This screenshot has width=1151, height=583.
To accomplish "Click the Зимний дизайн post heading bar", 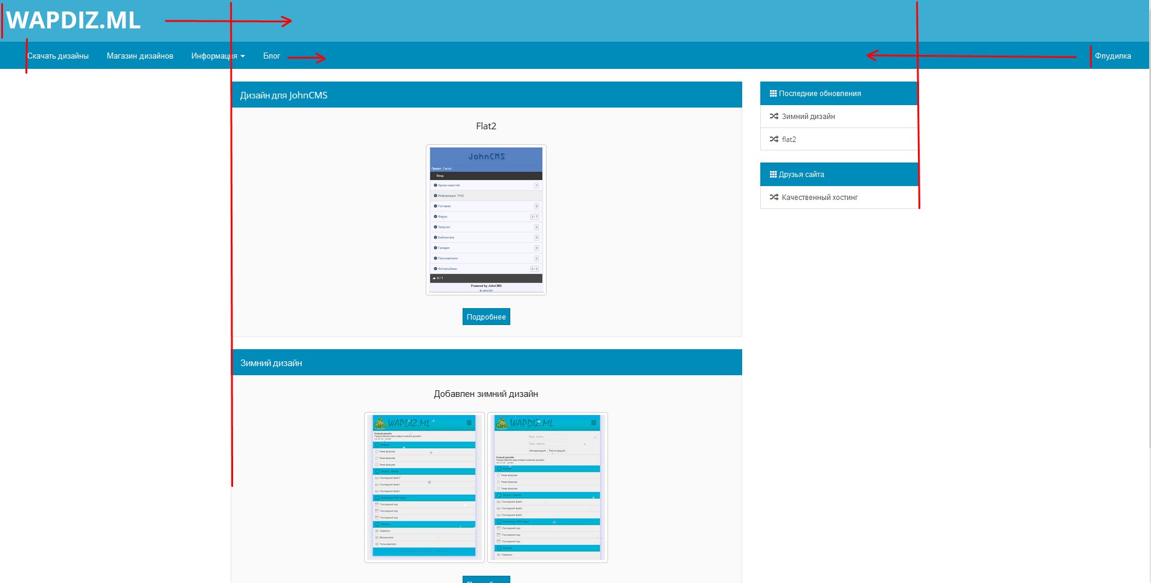I will pyautogui.click(x=271, y=363).
